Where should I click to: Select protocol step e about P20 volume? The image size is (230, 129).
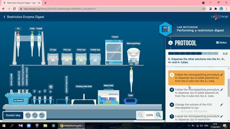click(x=196, y=106)
